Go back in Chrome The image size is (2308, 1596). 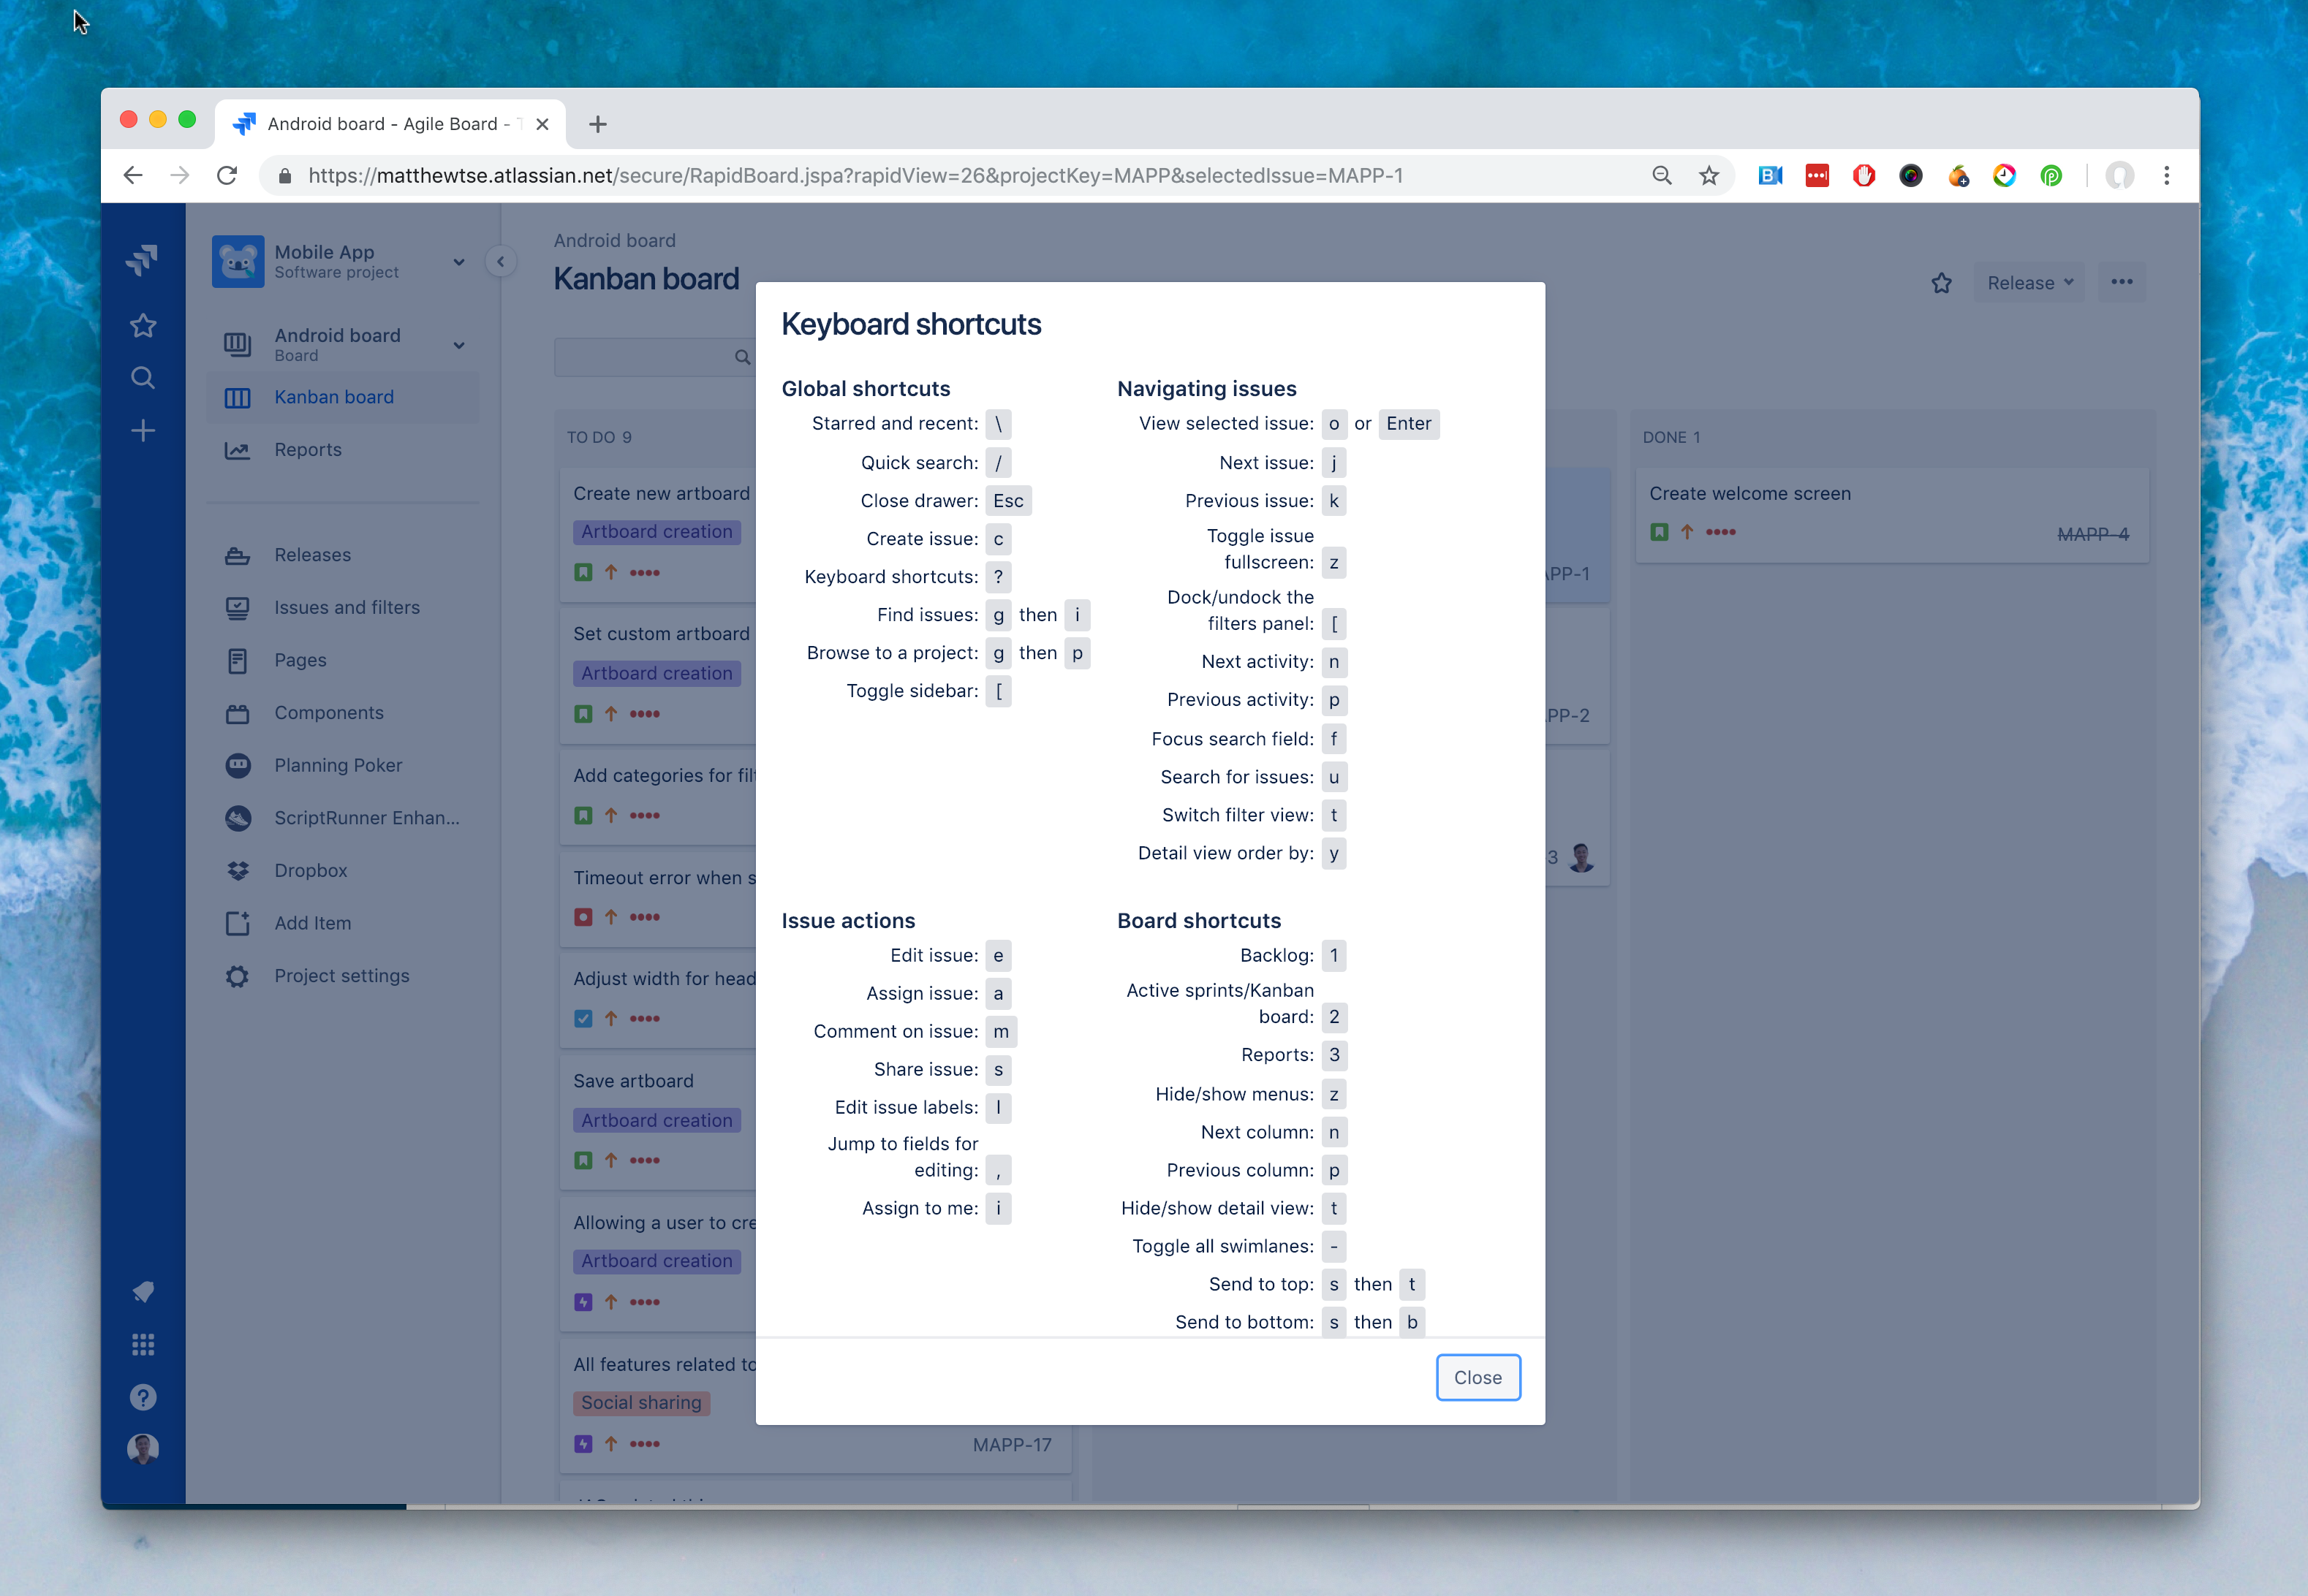[133, 176]
